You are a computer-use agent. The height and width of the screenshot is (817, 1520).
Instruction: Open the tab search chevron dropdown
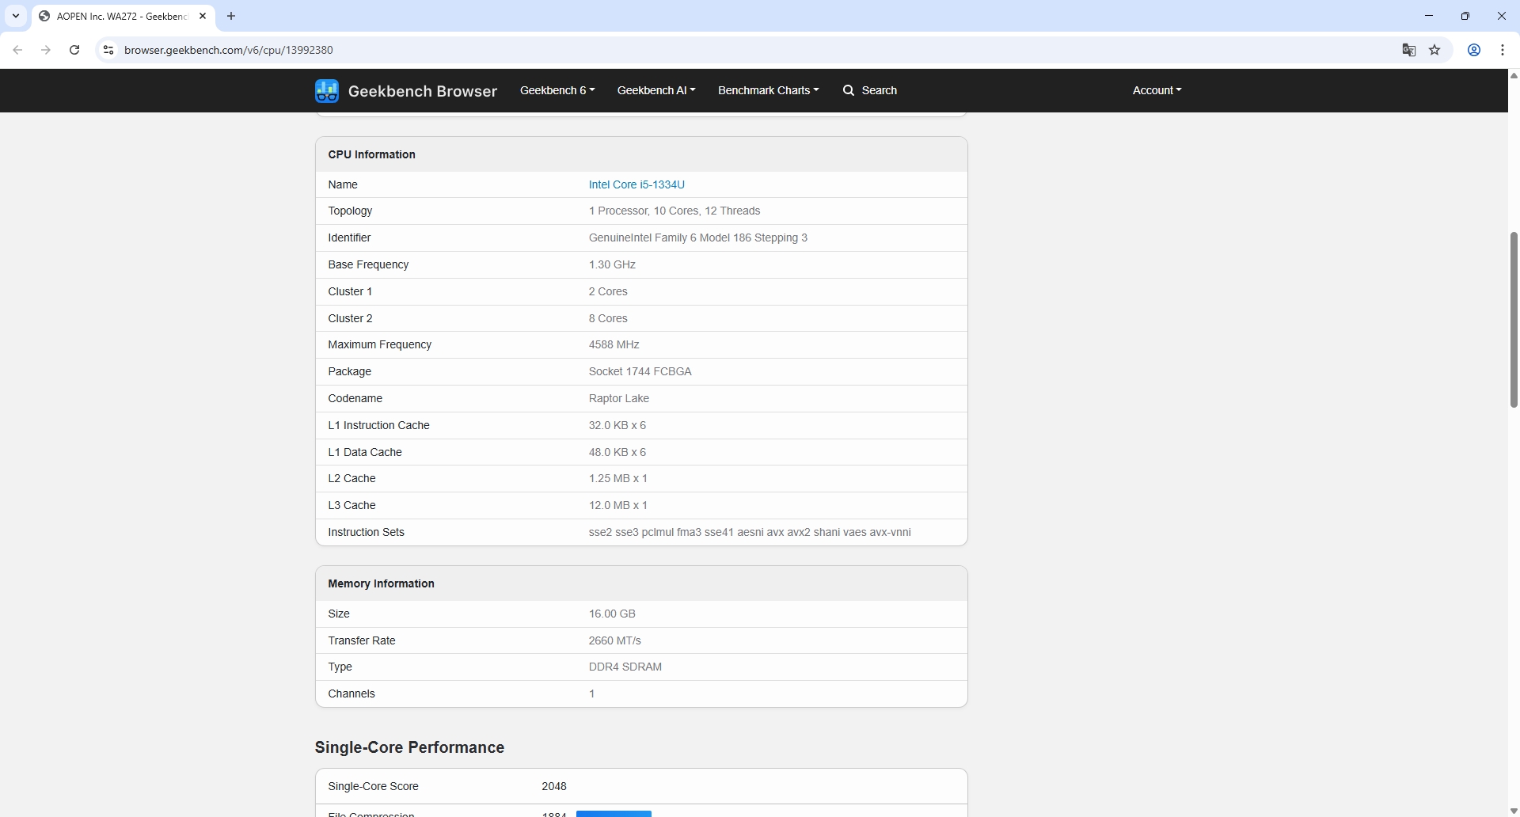16,16
